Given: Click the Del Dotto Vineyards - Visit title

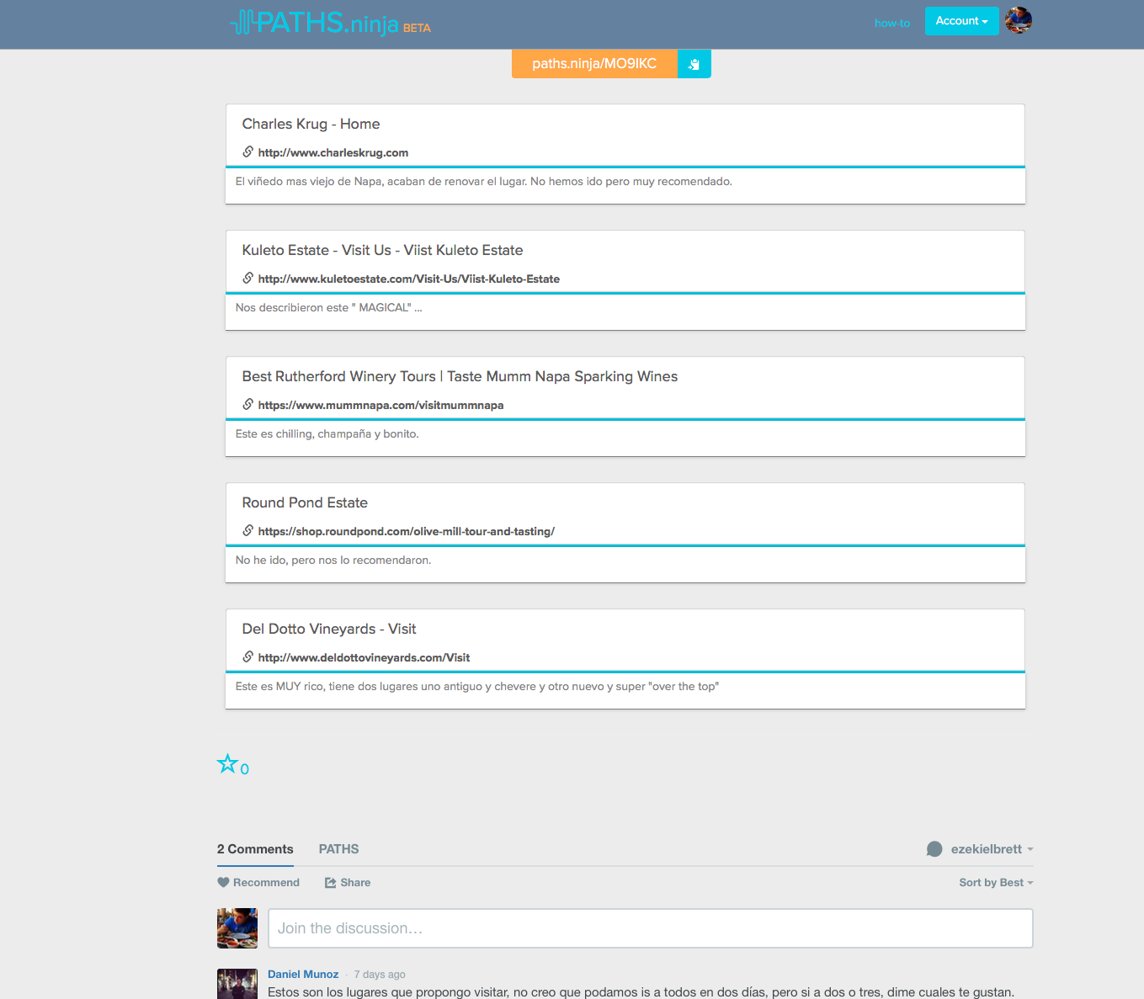Looking at the screenshot, I should click(329, 629).
